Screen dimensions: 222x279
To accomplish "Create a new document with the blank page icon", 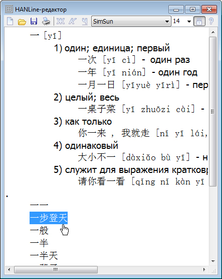I will coord(10,21).
